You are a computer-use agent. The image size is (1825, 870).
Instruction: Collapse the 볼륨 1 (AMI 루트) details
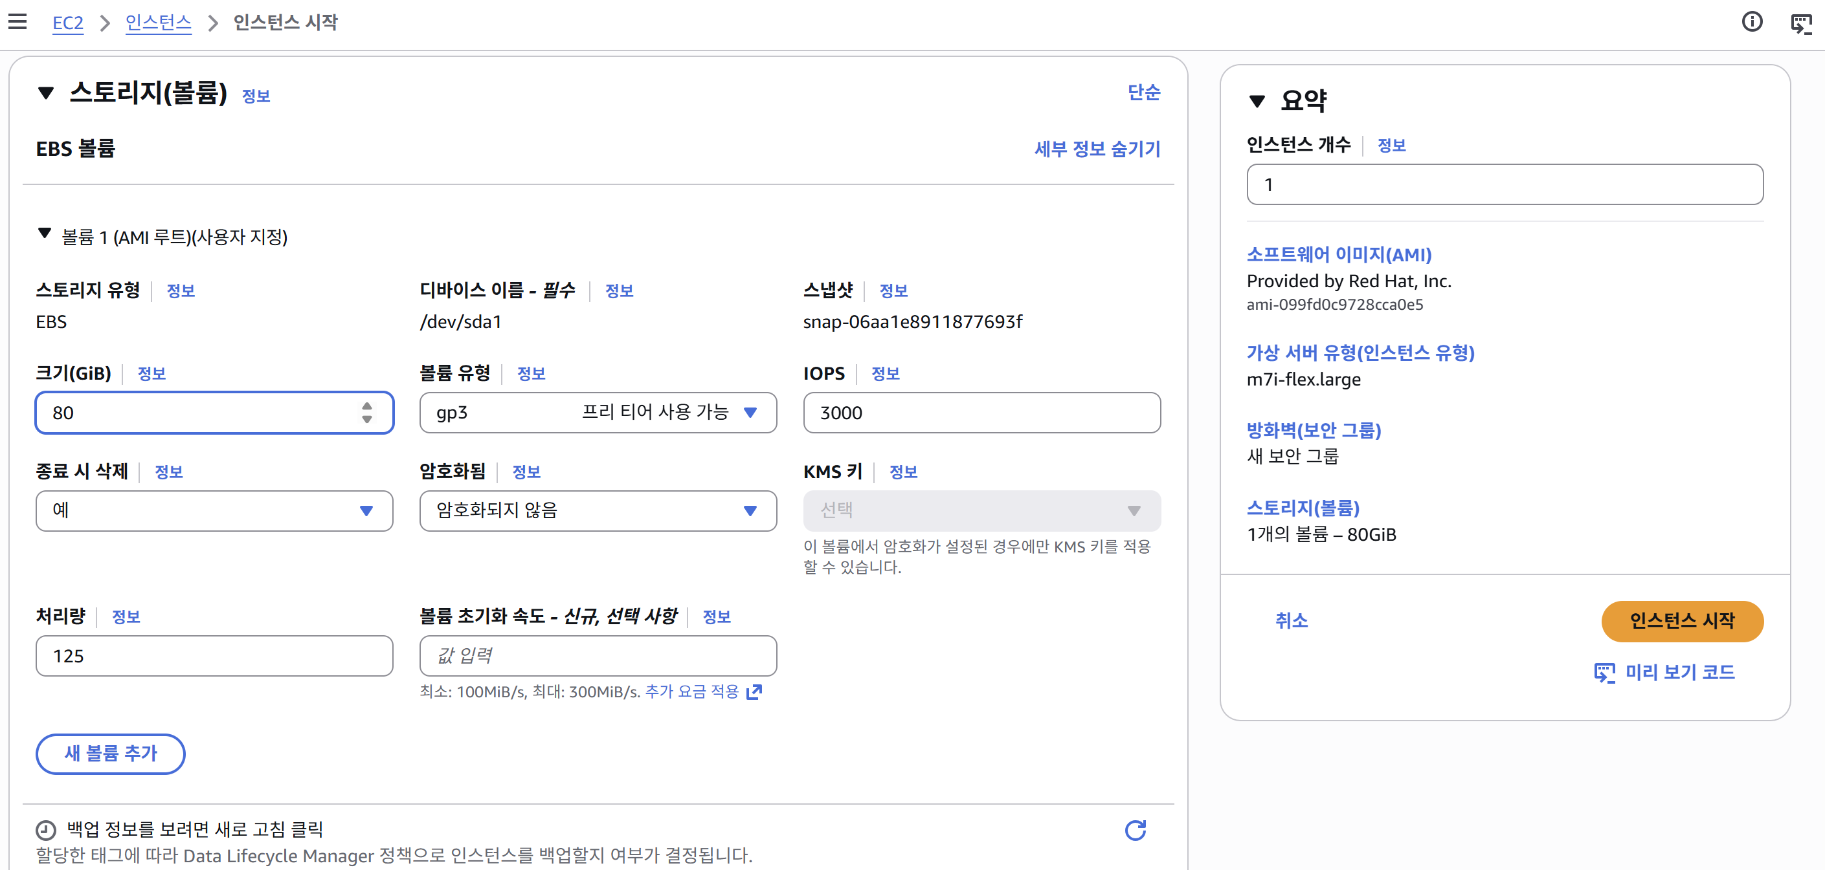click(45, 234)
